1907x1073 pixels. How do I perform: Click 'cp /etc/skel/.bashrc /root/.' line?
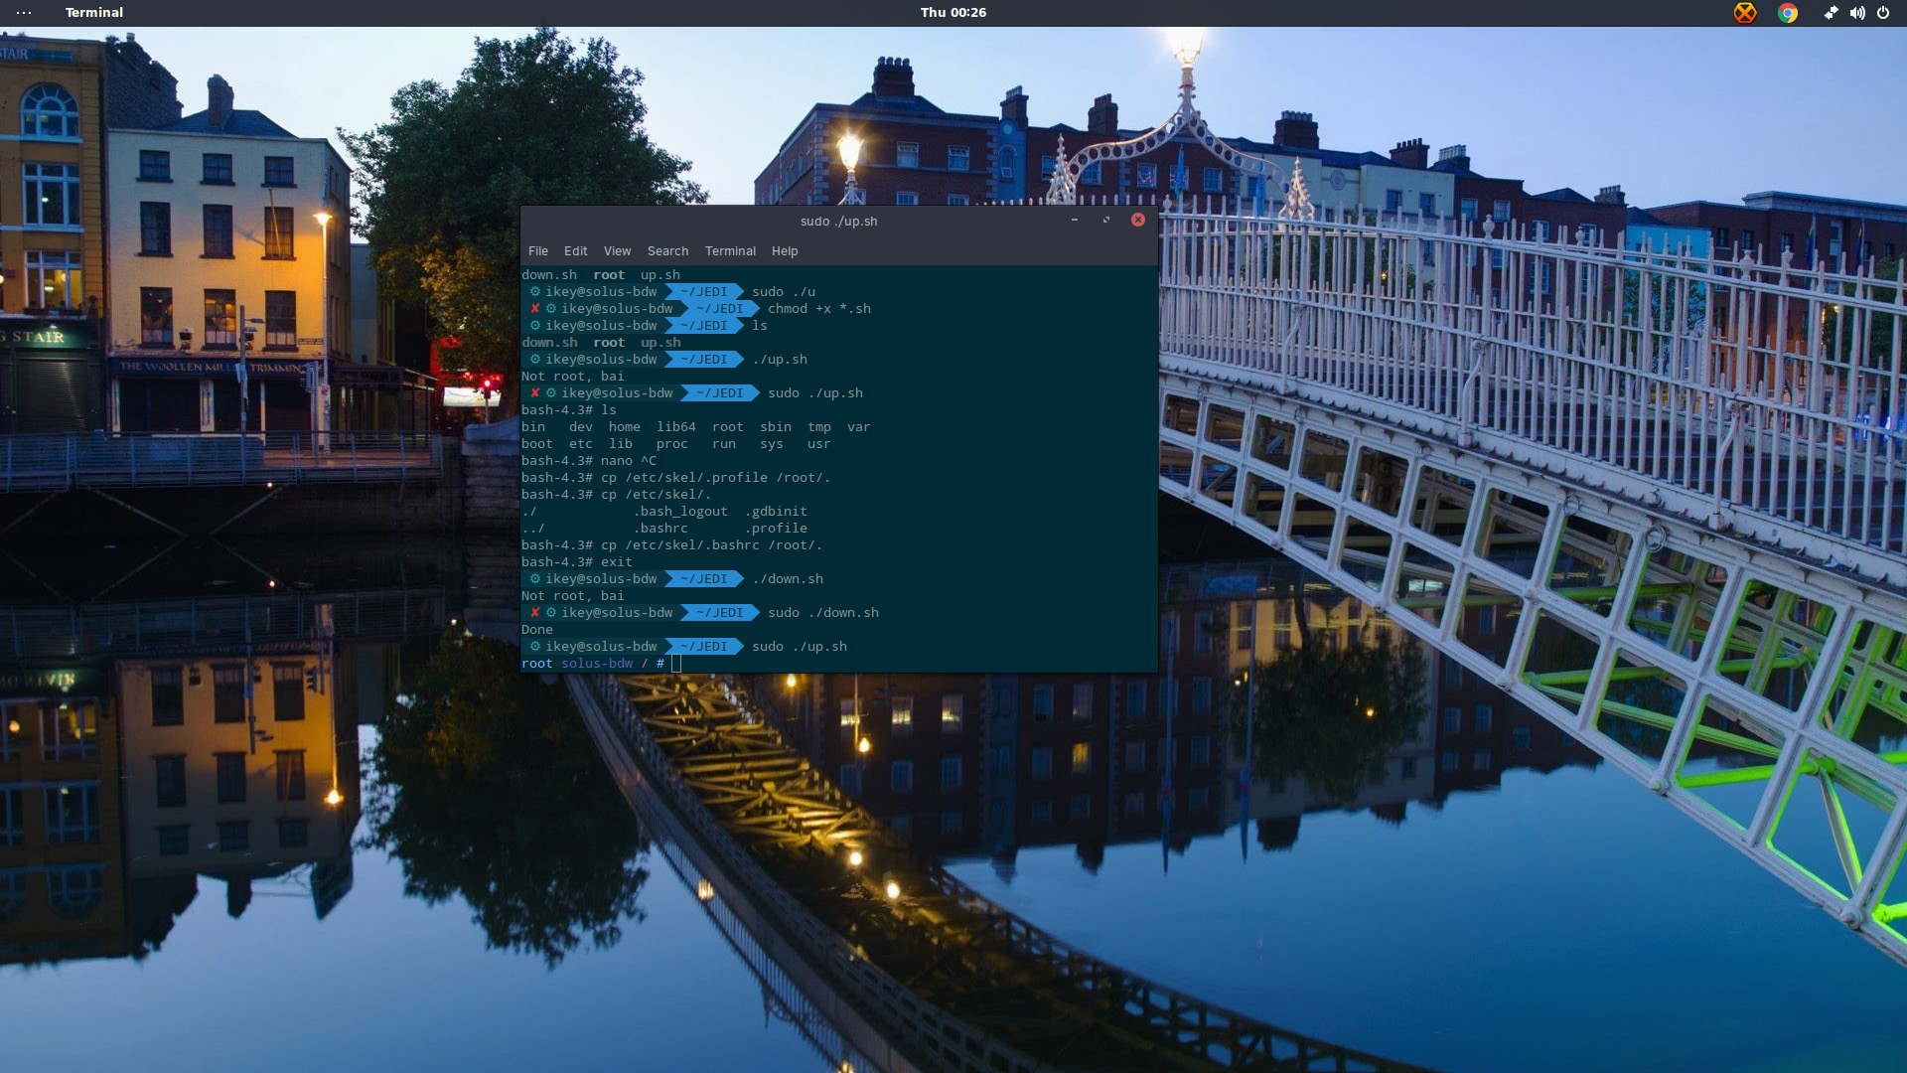coord(671,545)
